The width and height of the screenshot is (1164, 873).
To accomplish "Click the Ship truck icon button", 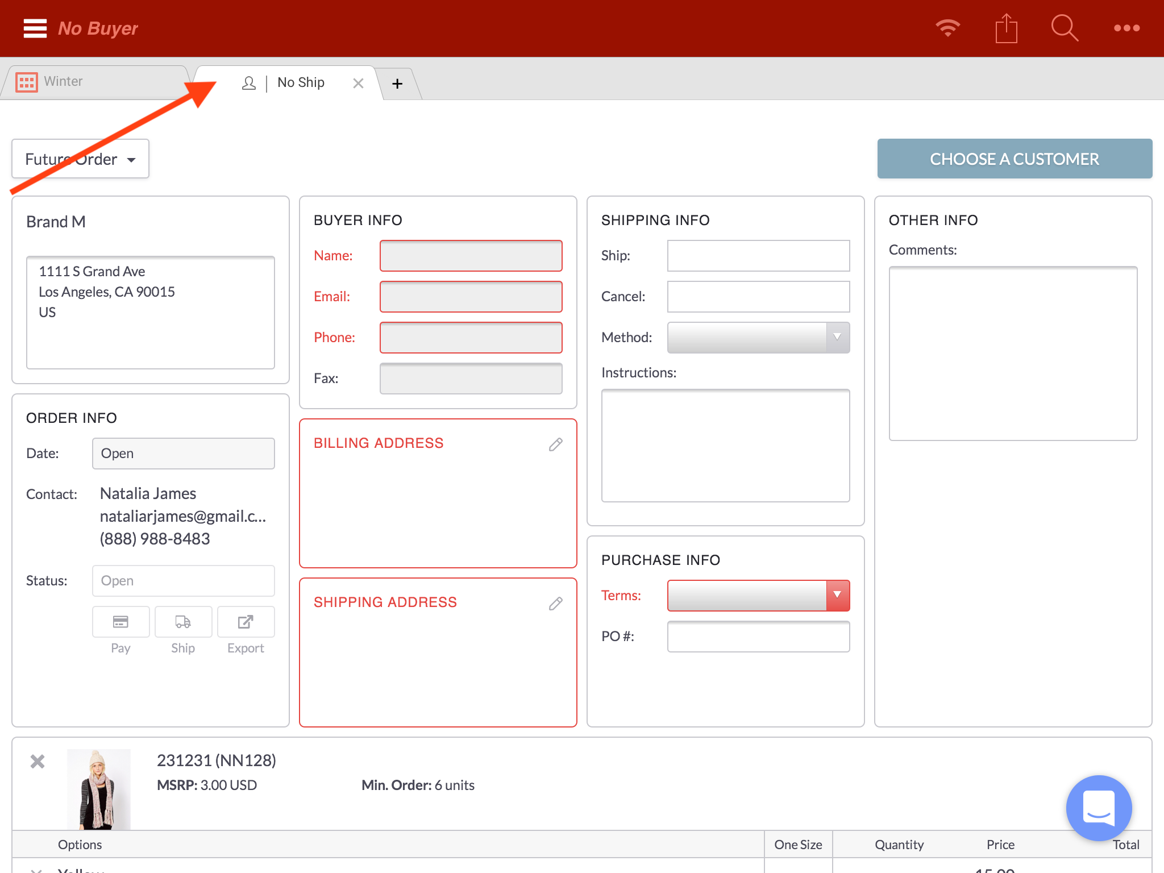I will pyautogui.click(x=183, y=622).
